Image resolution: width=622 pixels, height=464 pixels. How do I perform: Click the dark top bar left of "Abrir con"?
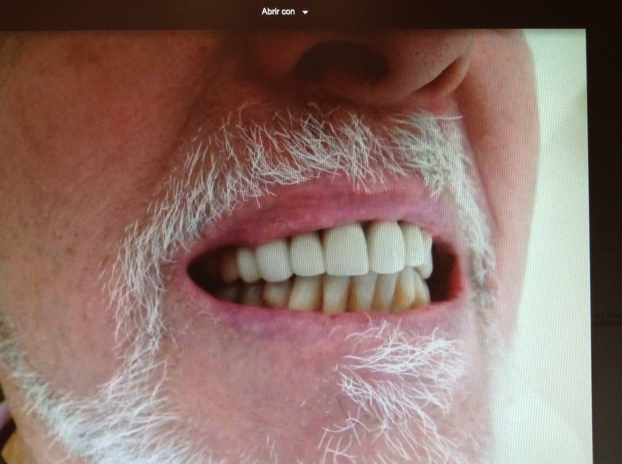[130, 12]
